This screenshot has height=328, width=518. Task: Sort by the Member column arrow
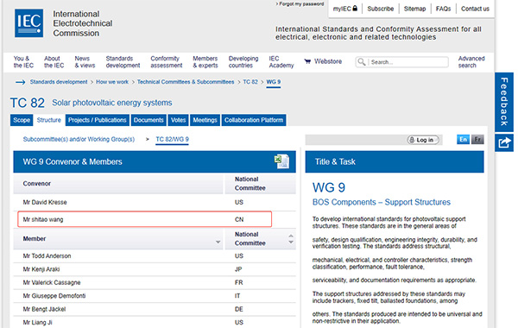coord(218,243)
